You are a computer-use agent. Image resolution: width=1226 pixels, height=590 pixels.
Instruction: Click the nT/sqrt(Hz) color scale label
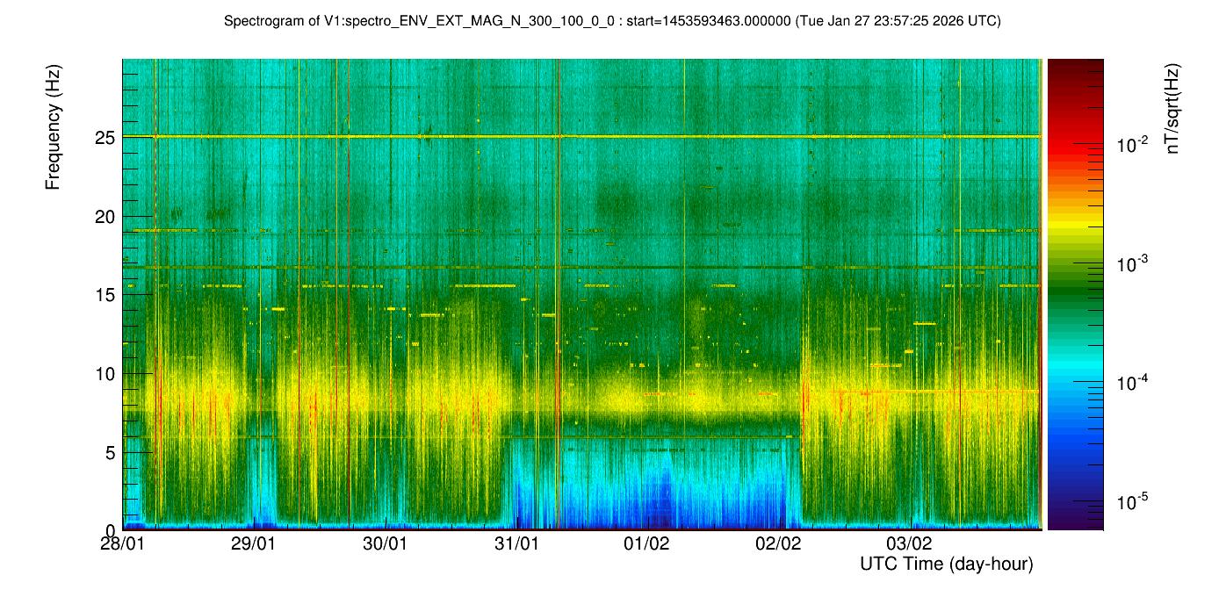pos(1172,112)
